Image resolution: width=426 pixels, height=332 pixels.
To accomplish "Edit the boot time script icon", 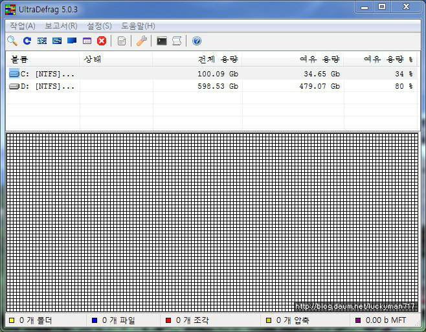I will click(x=177, y=41).
